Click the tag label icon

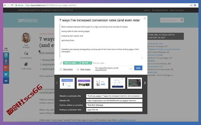[x=61, y=63]
